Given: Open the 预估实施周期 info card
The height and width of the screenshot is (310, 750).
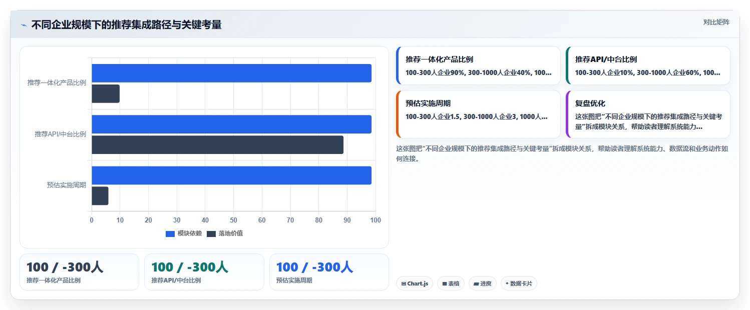Looking at the screenshot, I should coord(478,114).
